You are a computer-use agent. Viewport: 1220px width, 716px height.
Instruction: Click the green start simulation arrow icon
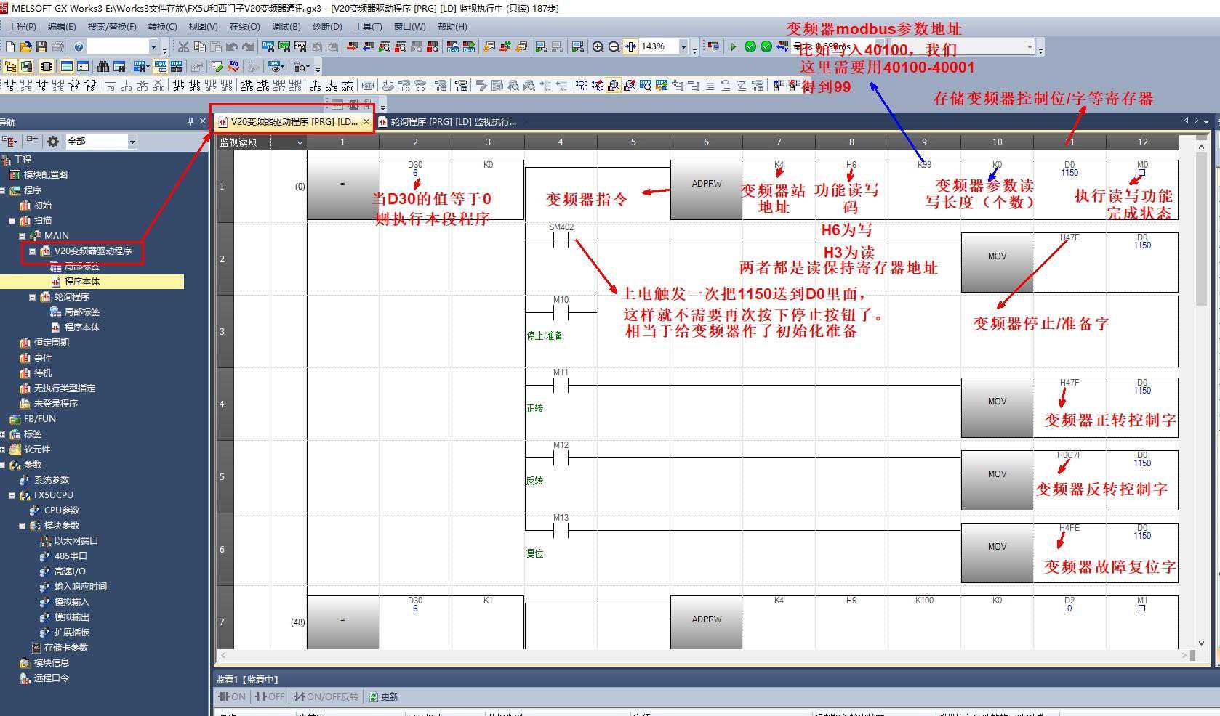pyautogui.click(x=733, y=47)
